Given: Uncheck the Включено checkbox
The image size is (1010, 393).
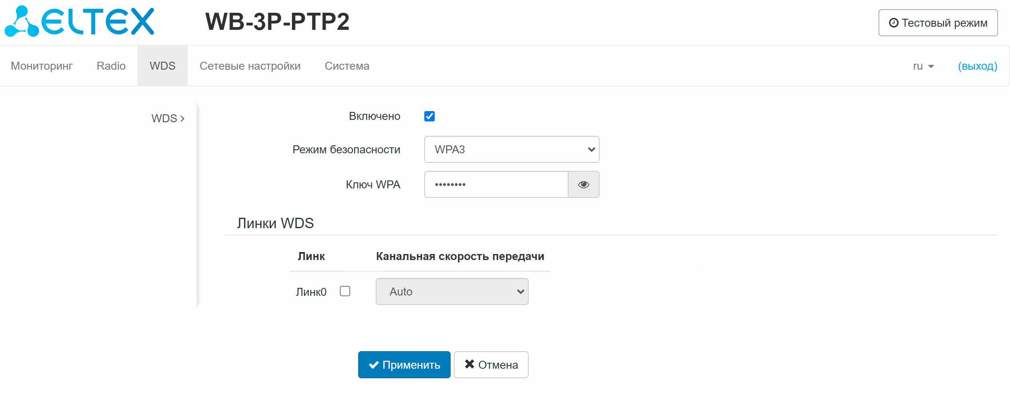Looking at the screenshot, I should pos(429,116).
